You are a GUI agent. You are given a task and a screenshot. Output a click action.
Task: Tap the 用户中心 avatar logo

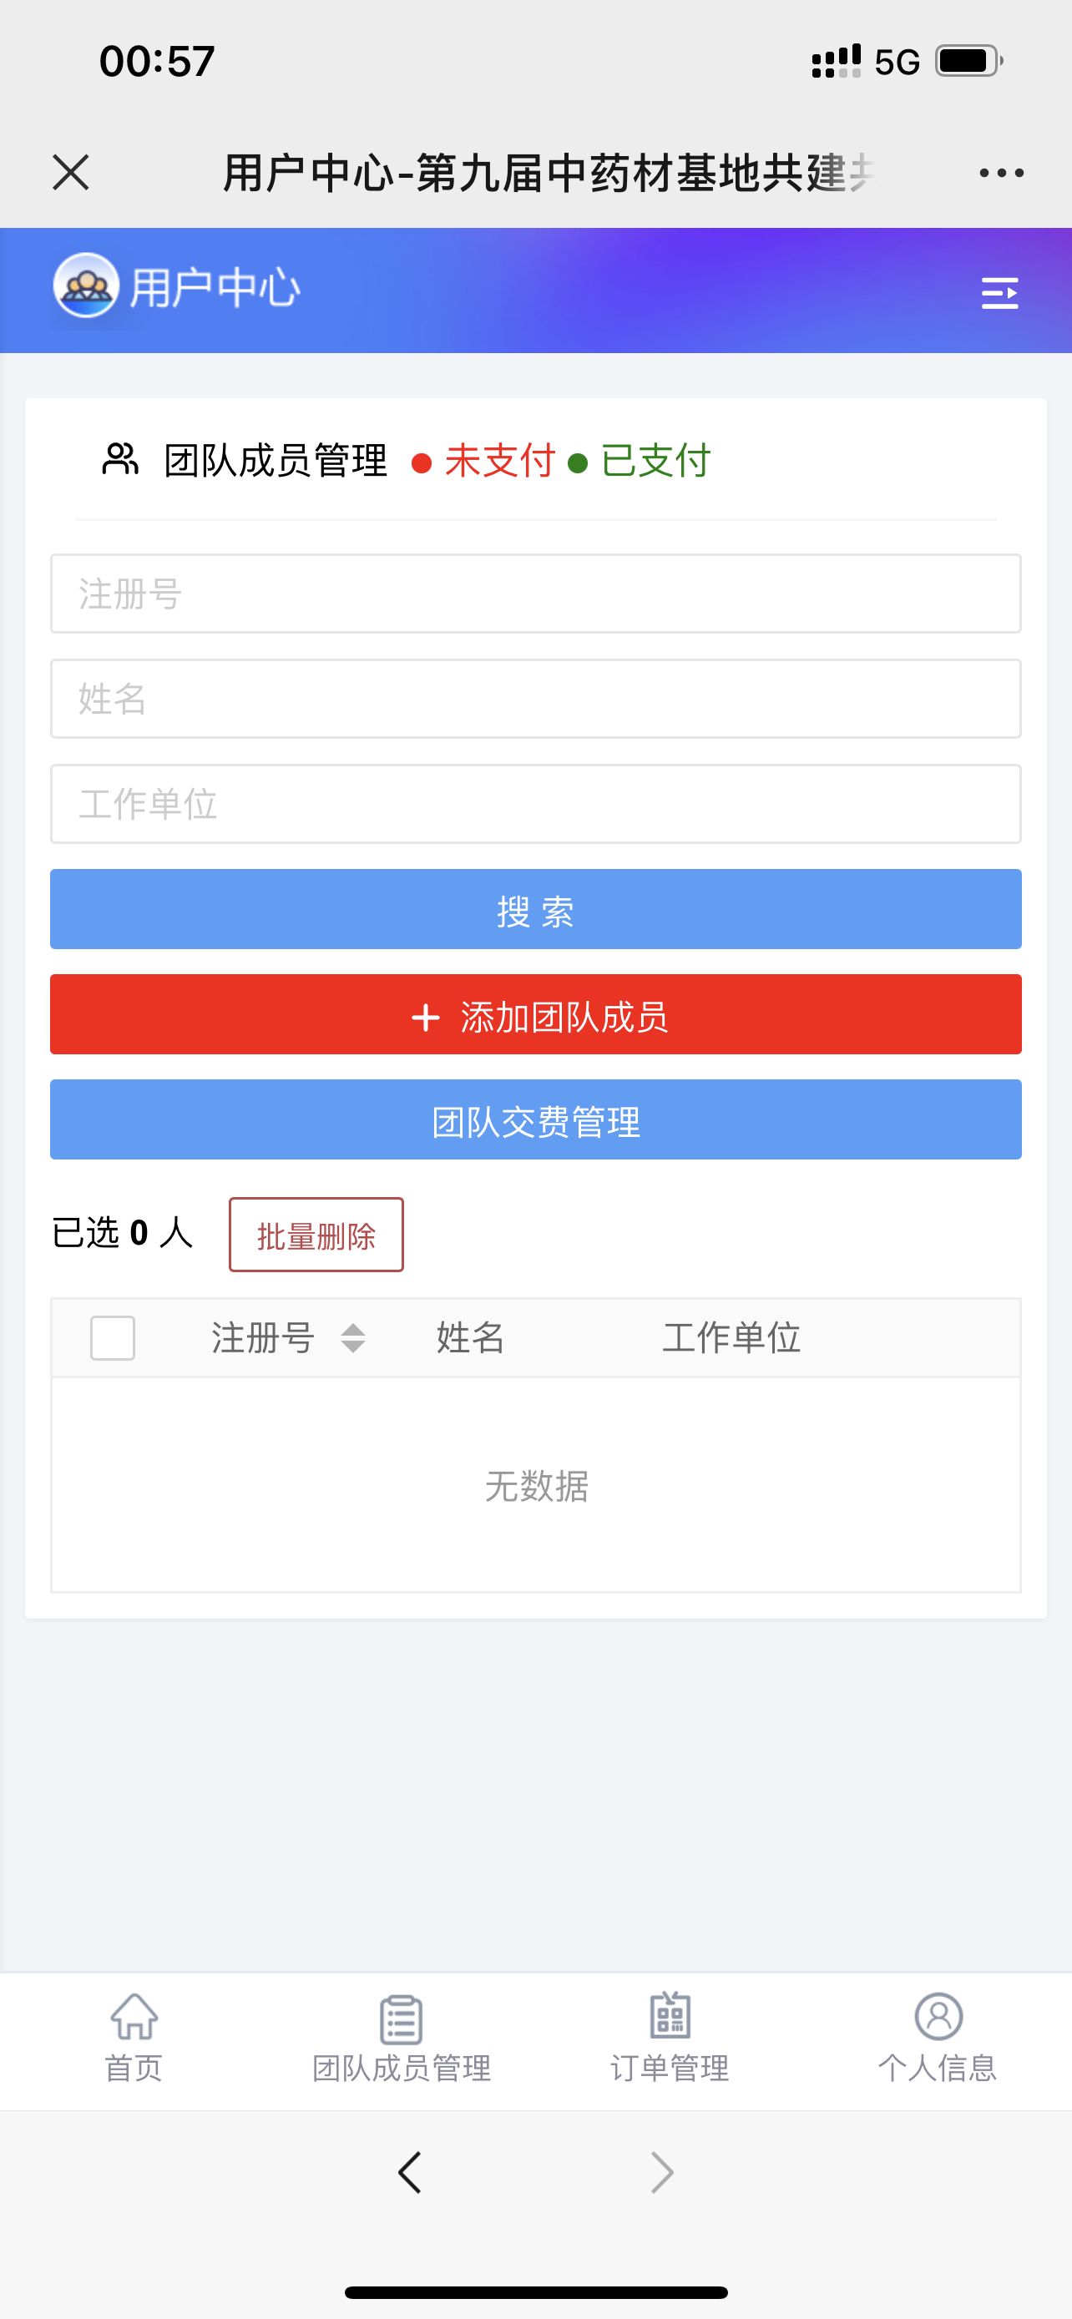pos(86,286)
